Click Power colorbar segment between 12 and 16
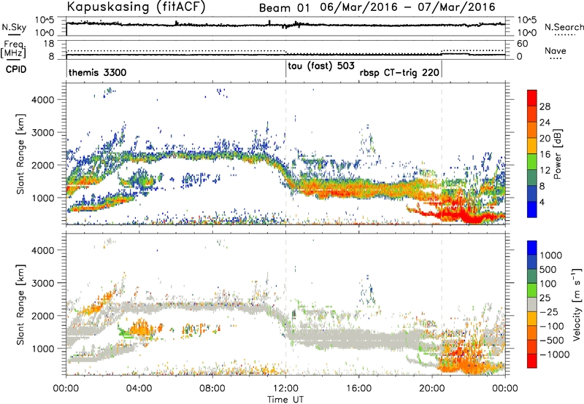 (x=532, y=161)
